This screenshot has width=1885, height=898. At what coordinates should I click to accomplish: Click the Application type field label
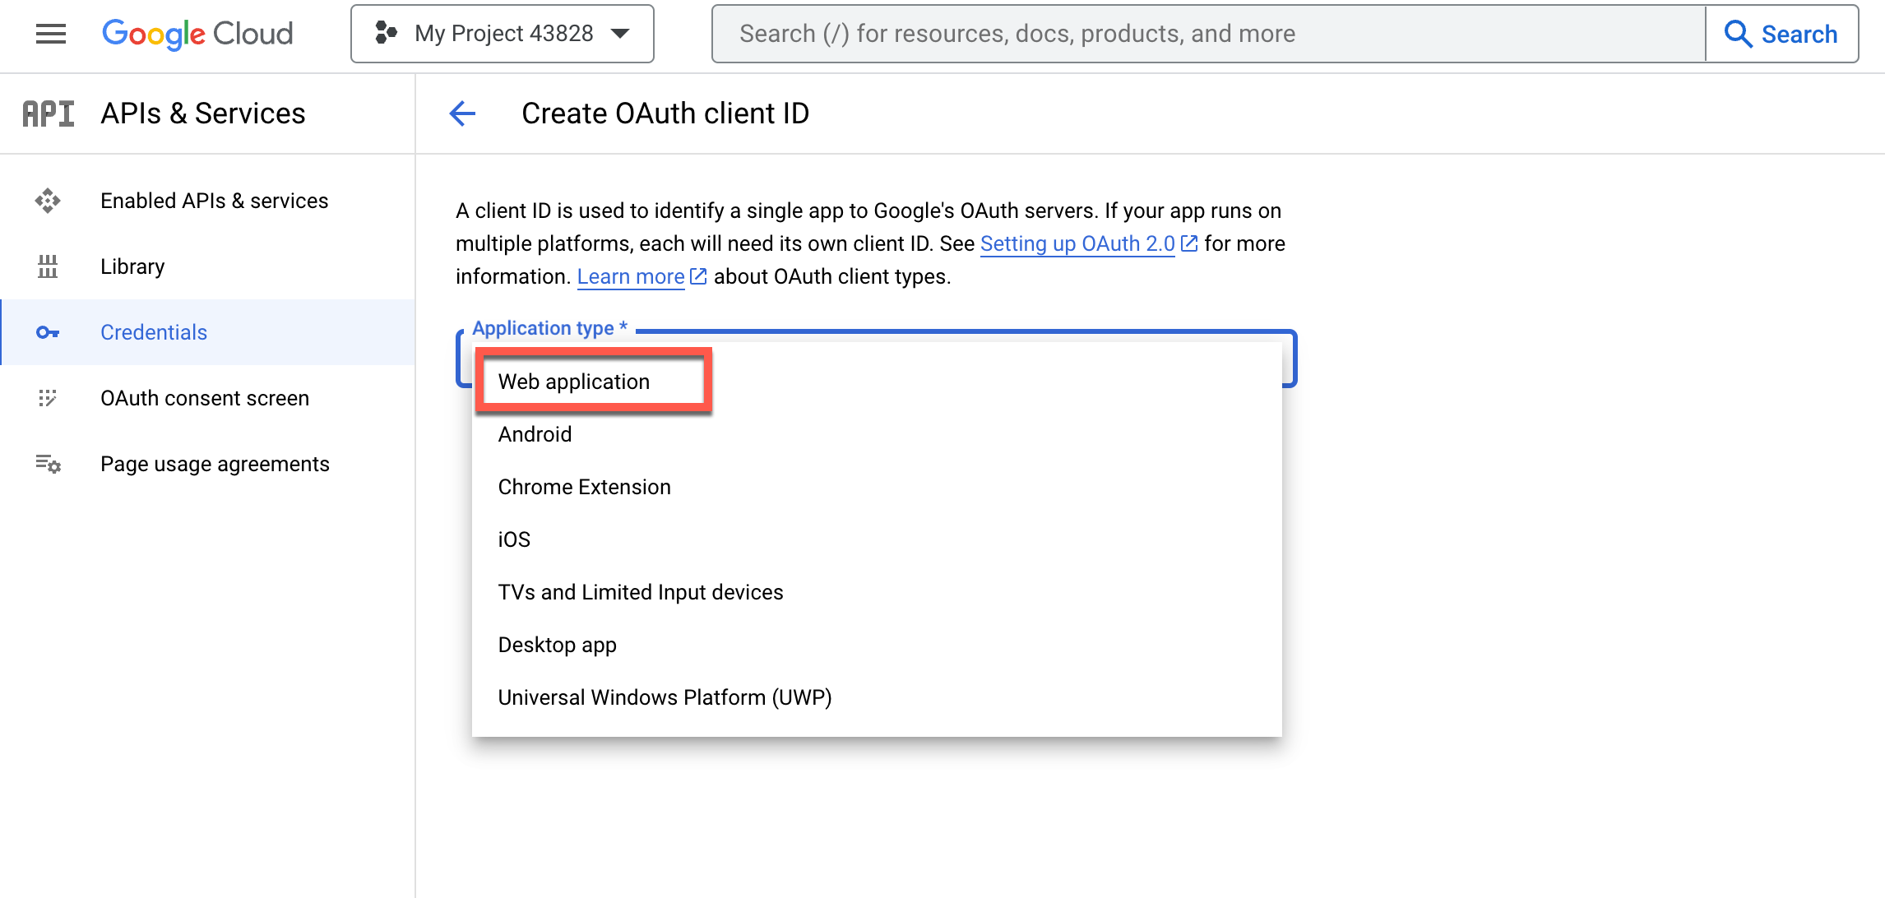[x=550, y=328]
